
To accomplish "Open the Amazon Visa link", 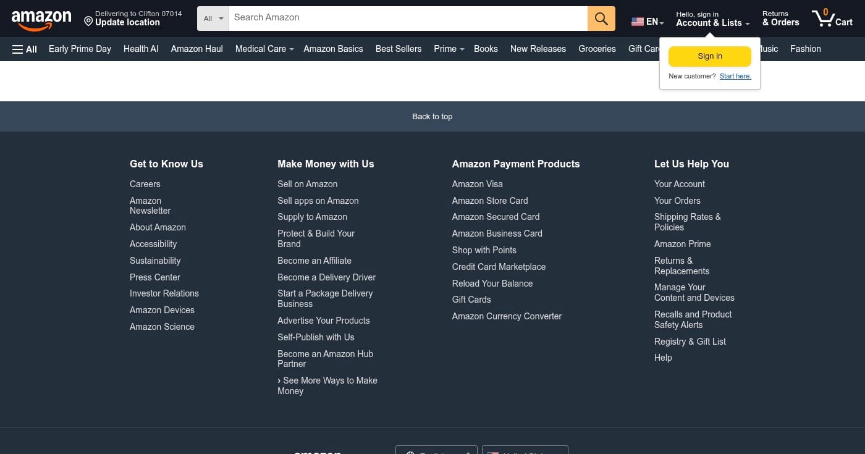I will tap(478, 184).
